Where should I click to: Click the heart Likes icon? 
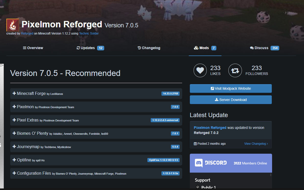pos(200,70)
